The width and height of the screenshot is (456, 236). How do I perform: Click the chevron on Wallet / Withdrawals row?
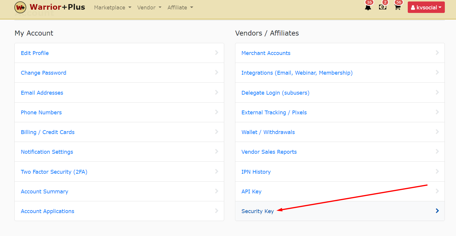pos(437,132)
